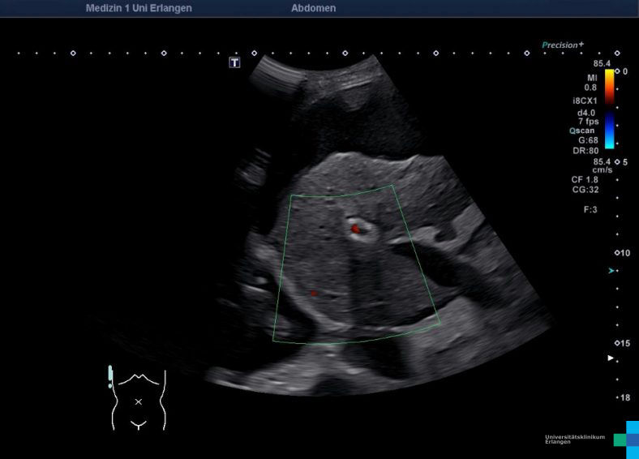Select the Medizin 1 Uni Erlangen header

click(x=139, y=8)
